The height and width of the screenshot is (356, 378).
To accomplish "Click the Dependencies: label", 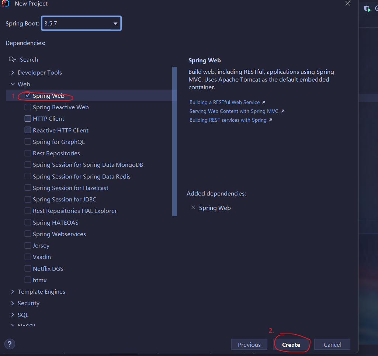I will 25,43.
